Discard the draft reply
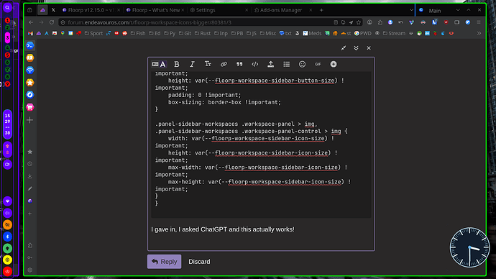Image resolution: width=496 pixels, height=279 pixels. [199, 262]
